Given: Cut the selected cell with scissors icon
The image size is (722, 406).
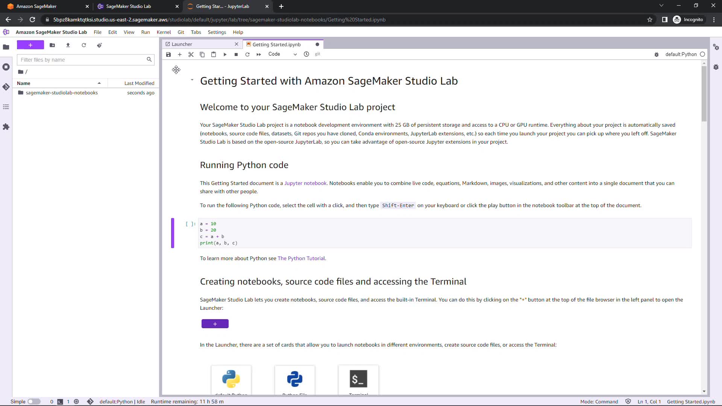Looking at the screenshot, I should [x=191, y=55].
